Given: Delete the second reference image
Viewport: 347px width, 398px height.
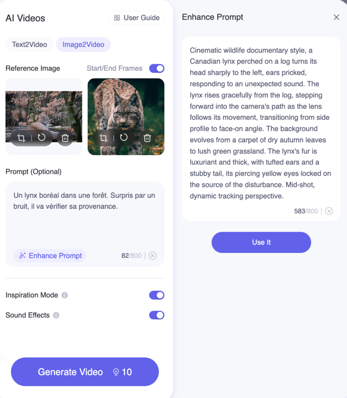Looking at the screenshot, I should click(x=147, y=138).
